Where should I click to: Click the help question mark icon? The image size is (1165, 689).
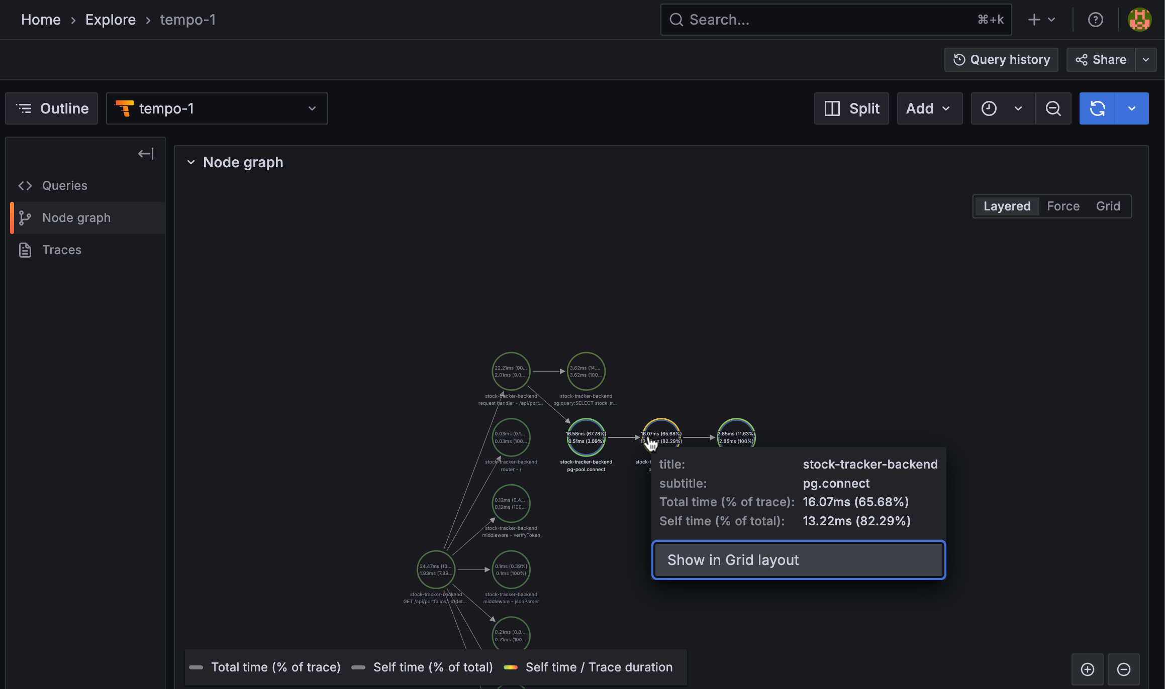pyautogui.click(x=1095, y=20)
